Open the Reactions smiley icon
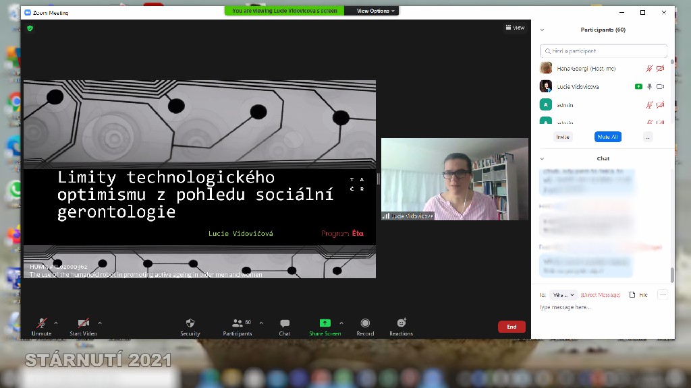This screenshot has height=388, width=691. (401, 323)
